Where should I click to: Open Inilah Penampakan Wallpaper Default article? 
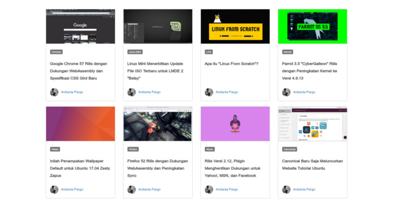pyautogui.click(x=80, y=168)
